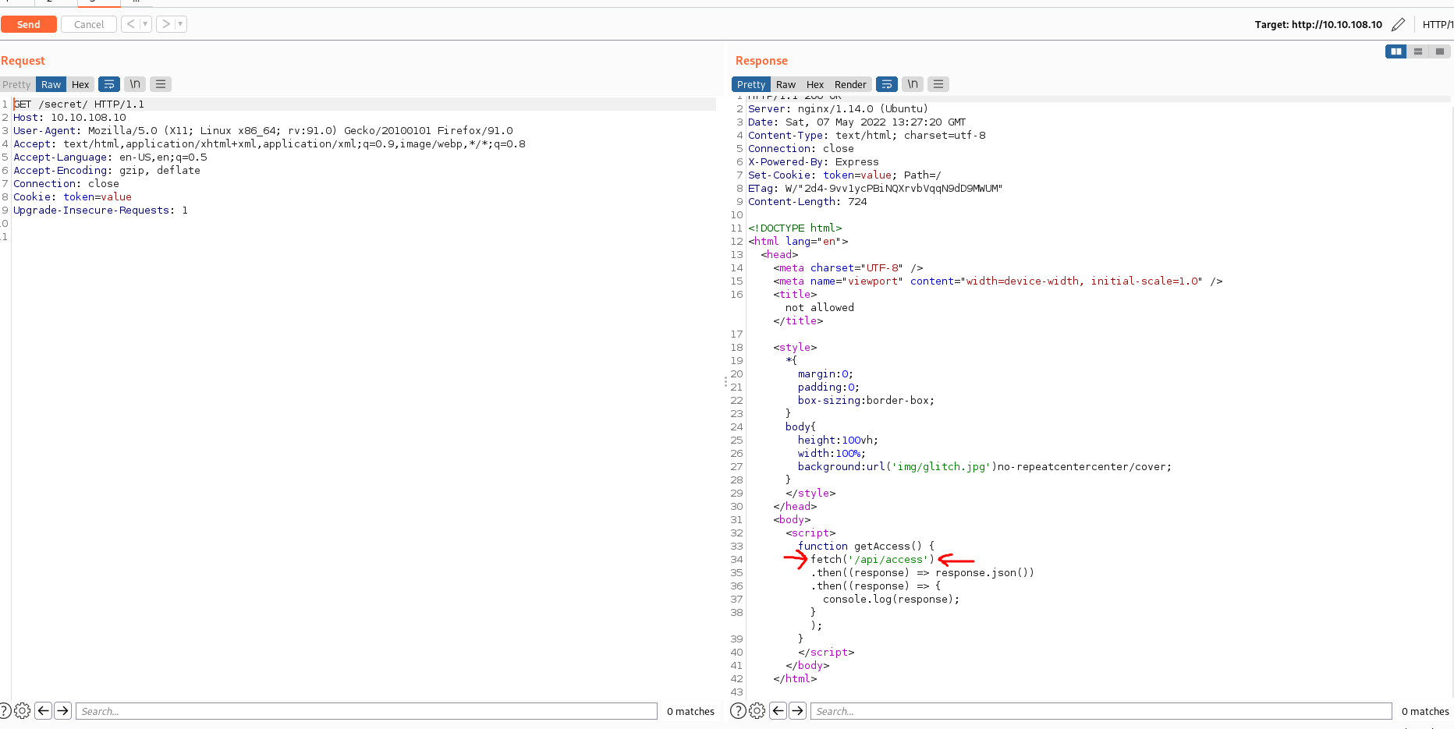Switch Request view to Hex tab
Image resolution: width=1454 pixels, height=729 pixels.
point(80,84)
